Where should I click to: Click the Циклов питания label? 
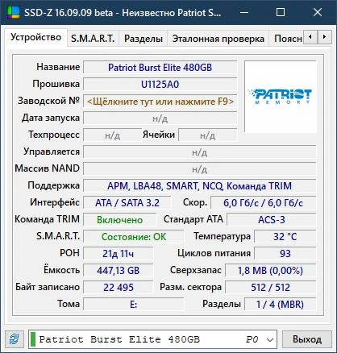pyautogui.click(x=214, y=253)
